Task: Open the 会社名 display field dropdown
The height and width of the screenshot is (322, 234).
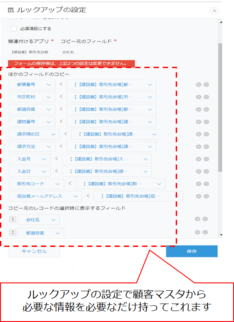Action: [39, 220]
